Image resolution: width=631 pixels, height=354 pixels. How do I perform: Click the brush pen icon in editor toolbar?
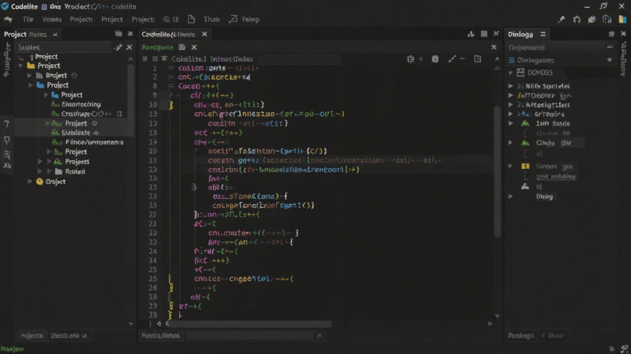(x=452, y=59)
